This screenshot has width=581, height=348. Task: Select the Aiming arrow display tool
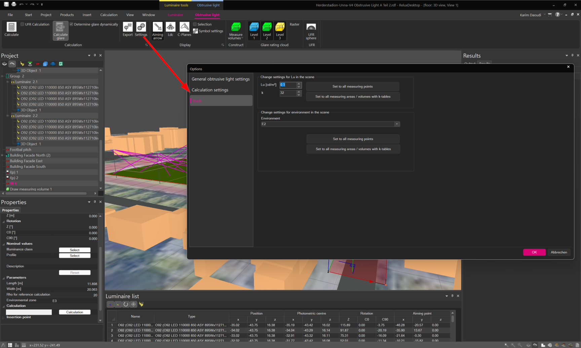(157, 31)
